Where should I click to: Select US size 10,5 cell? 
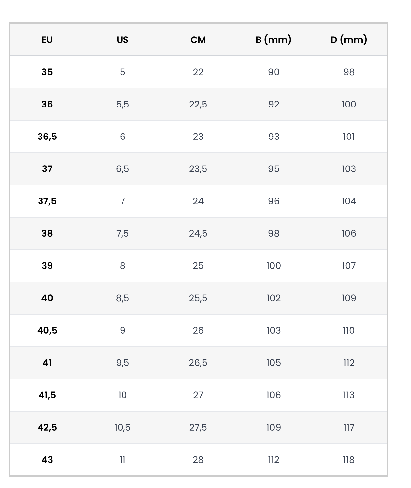(123, 427)
